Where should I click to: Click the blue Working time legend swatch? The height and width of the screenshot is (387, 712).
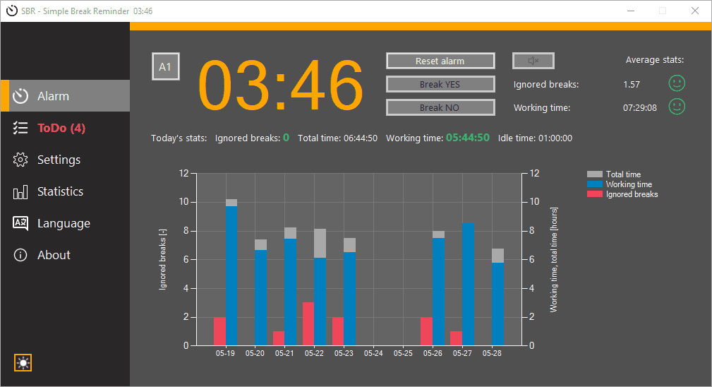[594, 184]
